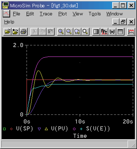Select the V(PV) trace label
The height and width of the screenshot is (149, 137).
pos(59,129)
